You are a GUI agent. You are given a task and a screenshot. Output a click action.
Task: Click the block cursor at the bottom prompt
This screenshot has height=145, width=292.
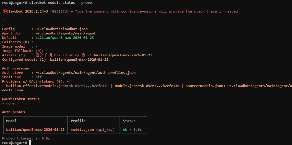click(x=30, y=143)
